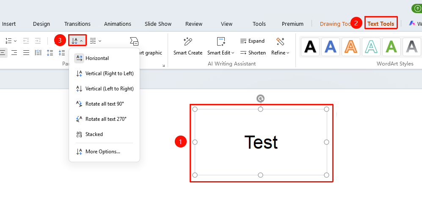Open More Options for text direction
422x204 pixels.
[x=104, y=152]
